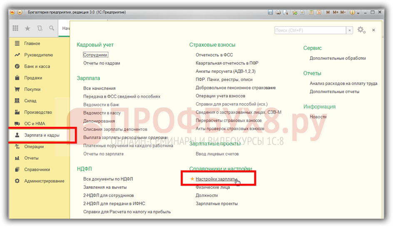This screenshot has height=227, width=393.
Task: Select Зарплата и кадры section in sidebar
Action: [42, 135]
